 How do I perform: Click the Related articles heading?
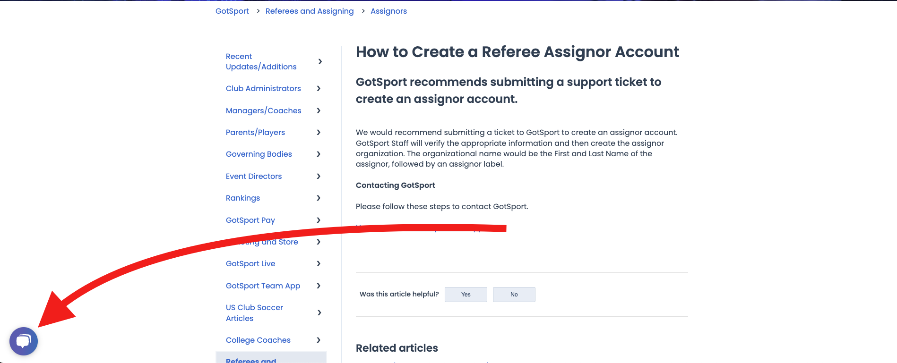coord(397,348)
